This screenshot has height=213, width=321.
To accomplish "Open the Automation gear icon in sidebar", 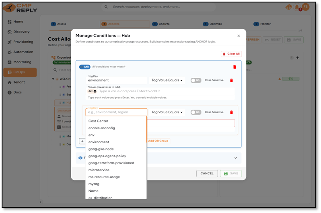I will click(x=10, y=52).
